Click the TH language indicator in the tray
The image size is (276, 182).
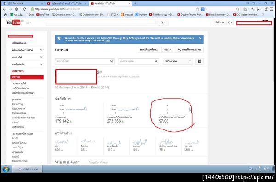click(x=251, y=169)
